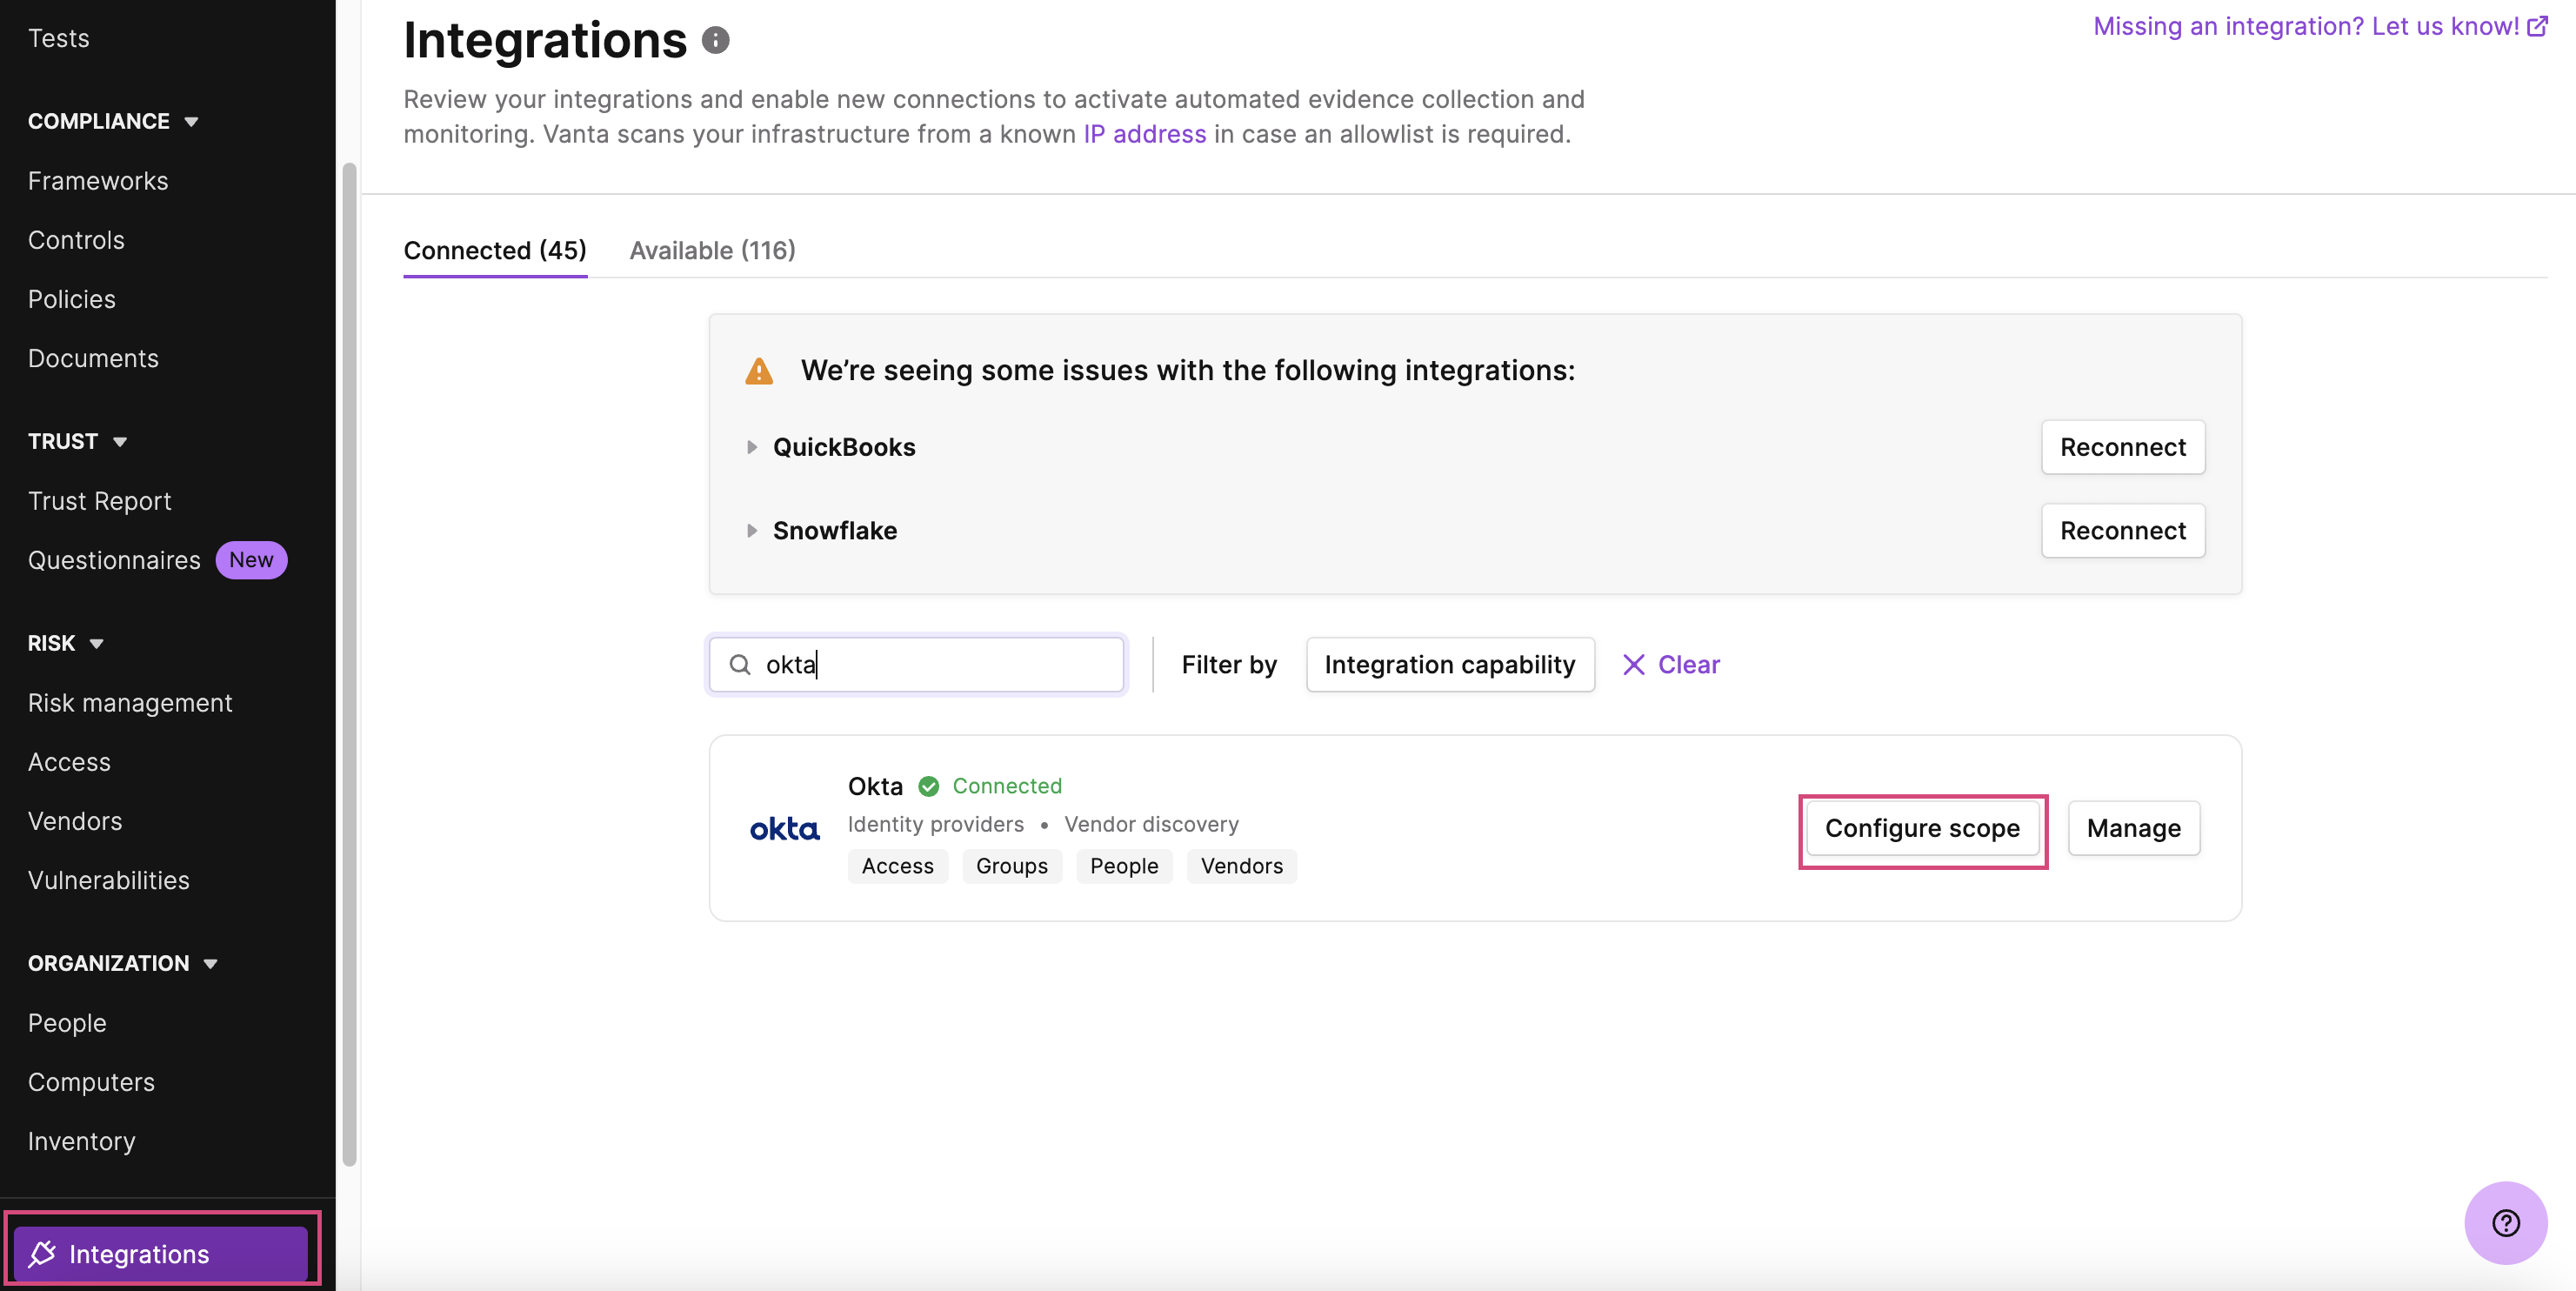Open Controls in the sidebar

coord(76,240)
